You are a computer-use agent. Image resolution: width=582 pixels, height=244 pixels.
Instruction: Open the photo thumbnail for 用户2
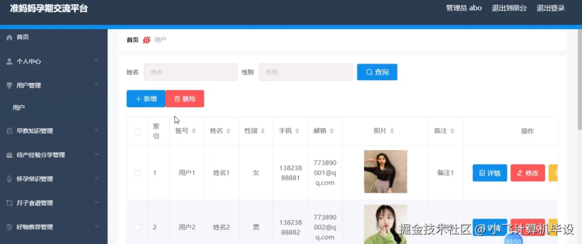pyautogui.click(x=385, y=224)
